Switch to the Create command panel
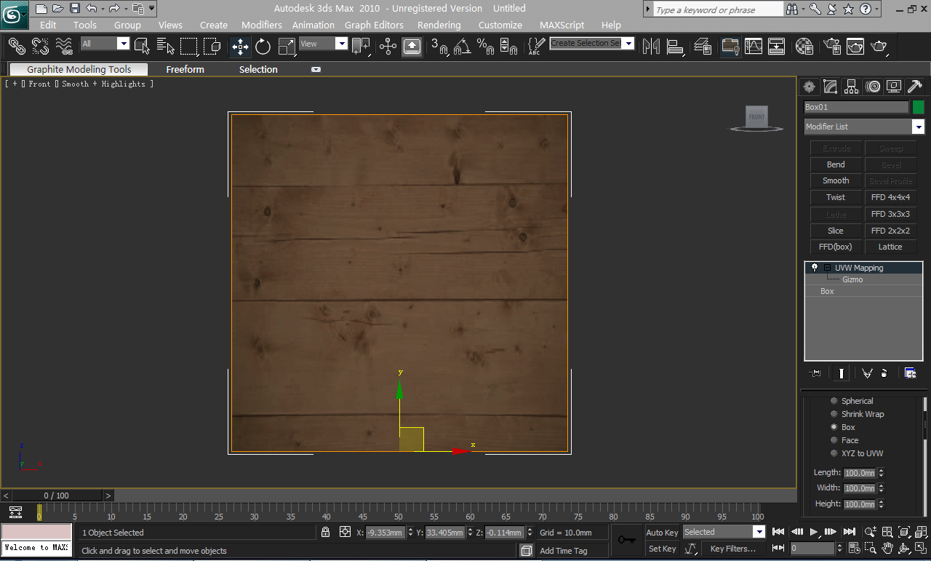Screen dimensions: 931x561 coord(809,87)
